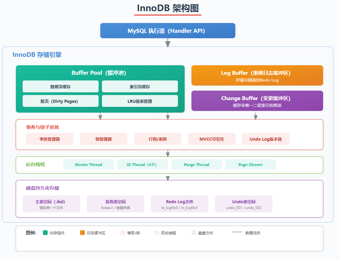This screenshot has width=340, height=259.
Task: Select the 数据页缓存 box
Action: click(60, 87)
